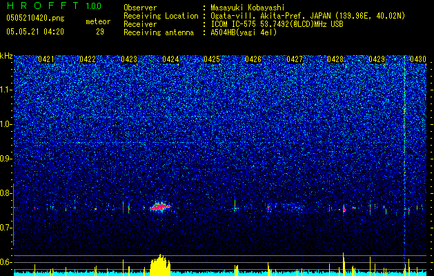This screenshot has width=434, height=276.
Task: Click the 0428 time marker
Action: click(335, 59)
